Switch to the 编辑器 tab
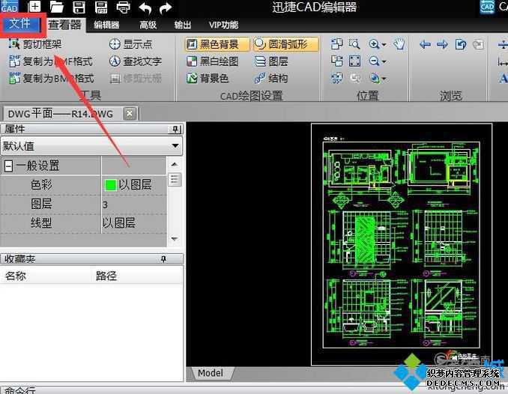 [x=106, y=25]
